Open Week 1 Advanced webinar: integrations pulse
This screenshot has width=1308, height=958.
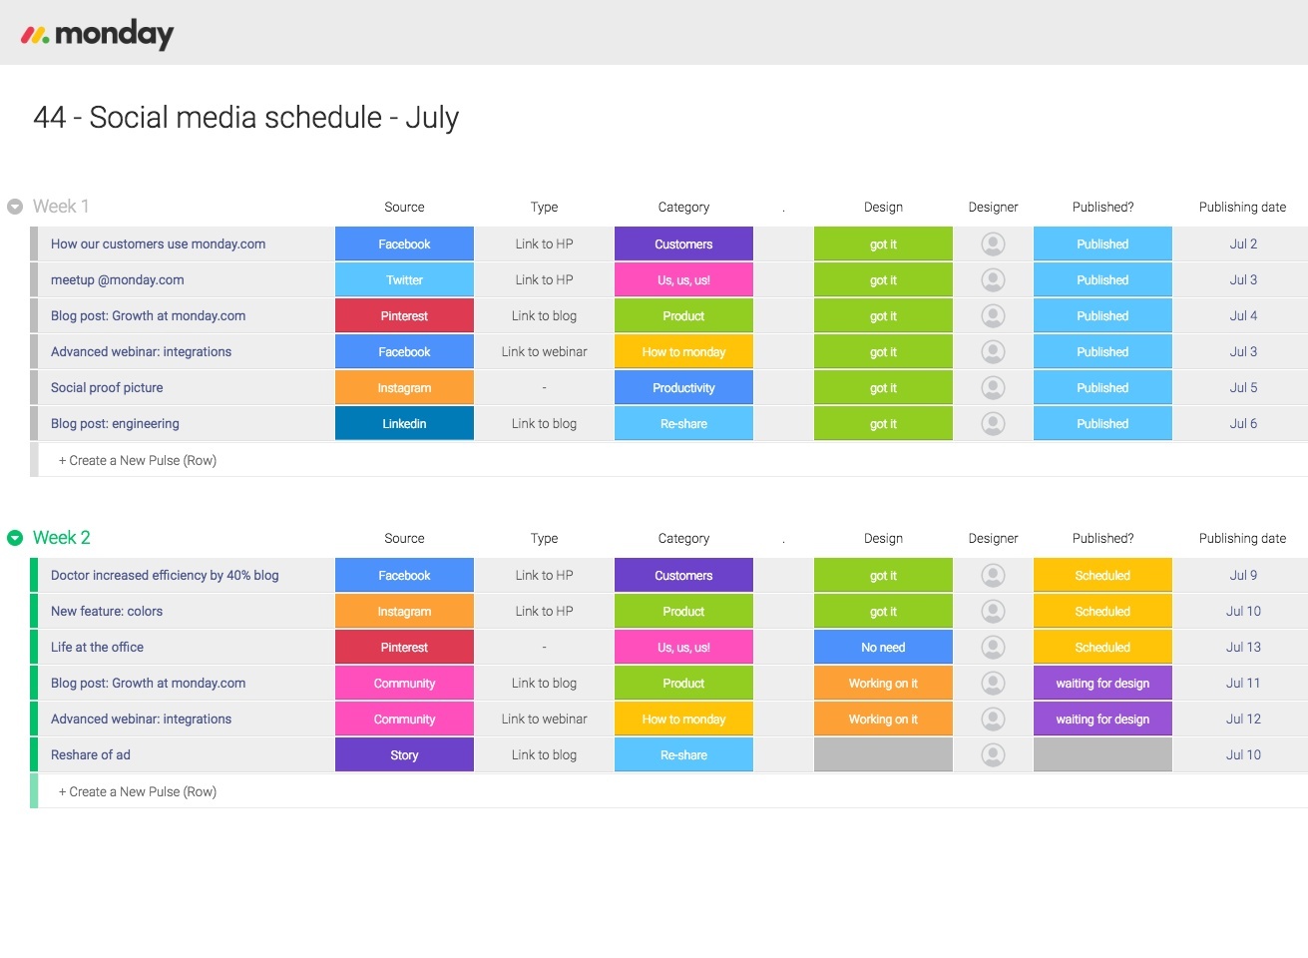point(141,352)
